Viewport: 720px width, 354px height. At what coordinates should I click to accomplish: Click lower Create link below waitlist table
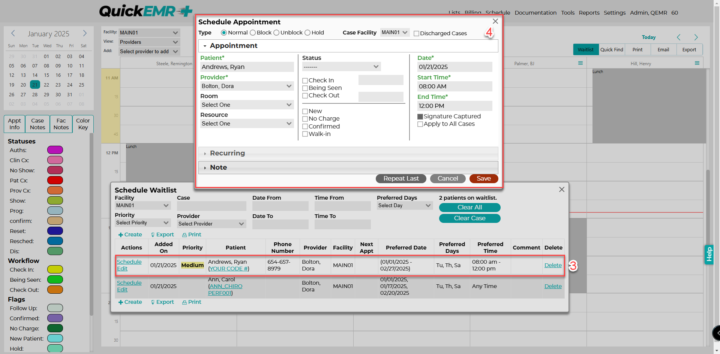tap(130, 302)
